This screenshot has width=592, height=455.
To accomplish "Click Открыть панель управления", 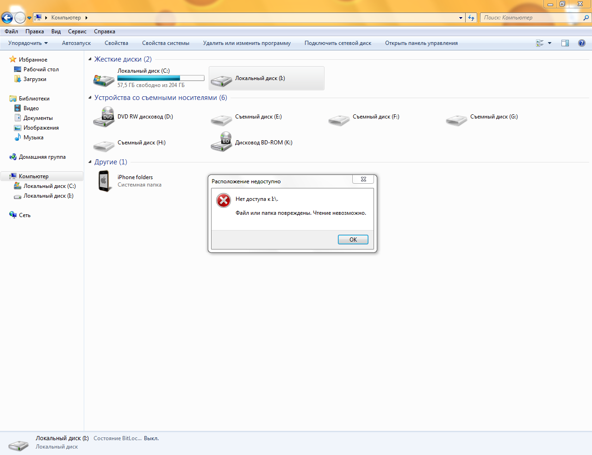I will [x=421, y=43].
